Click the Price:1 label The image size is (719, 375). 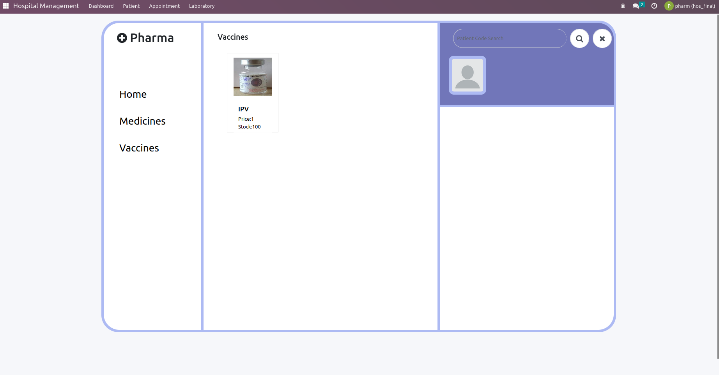tap(246, 119)
